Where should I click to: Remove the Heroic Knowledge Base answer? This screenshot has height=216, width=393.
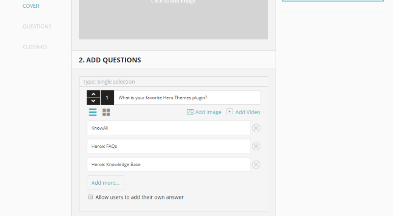[x=256, y=165]
